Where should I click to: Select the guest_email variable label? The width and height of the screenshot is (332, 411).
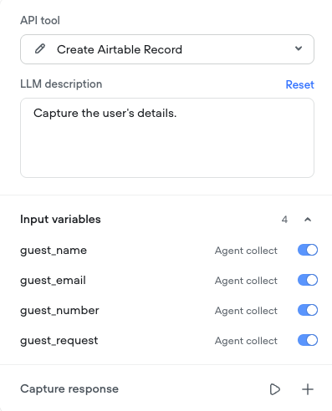[x=53, y=281]
